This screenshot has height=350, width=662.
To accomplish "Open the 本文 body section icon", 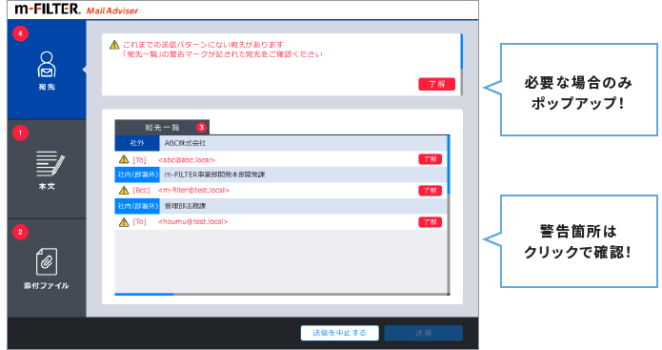I will [x=50, y=164].
